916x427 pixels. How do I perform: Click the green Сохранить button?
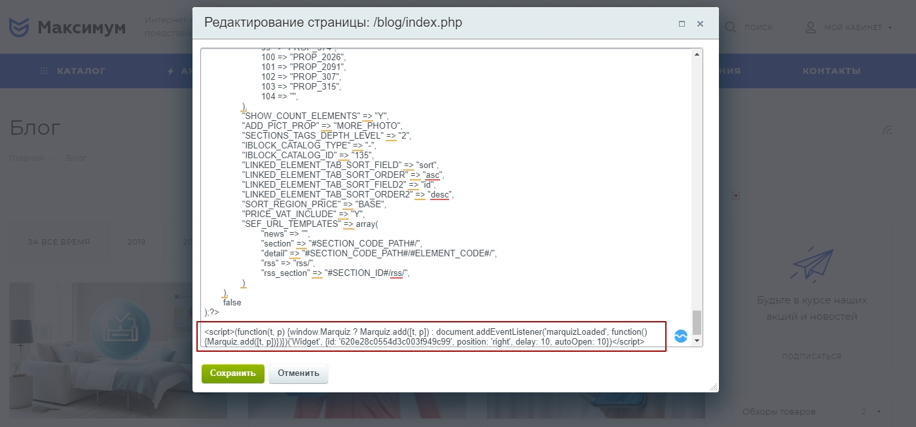[x=232, y=373]
